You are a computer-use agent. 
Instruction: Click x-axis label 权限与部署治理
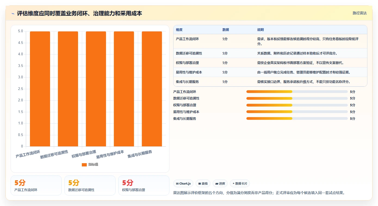click(x=84, y=154)
